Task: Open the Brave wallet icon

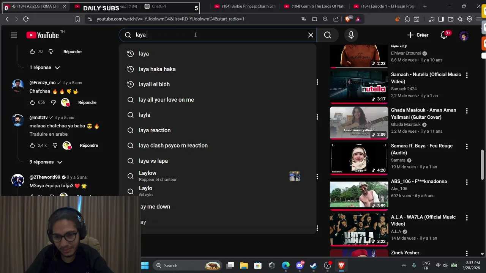Action: [451, 19]
